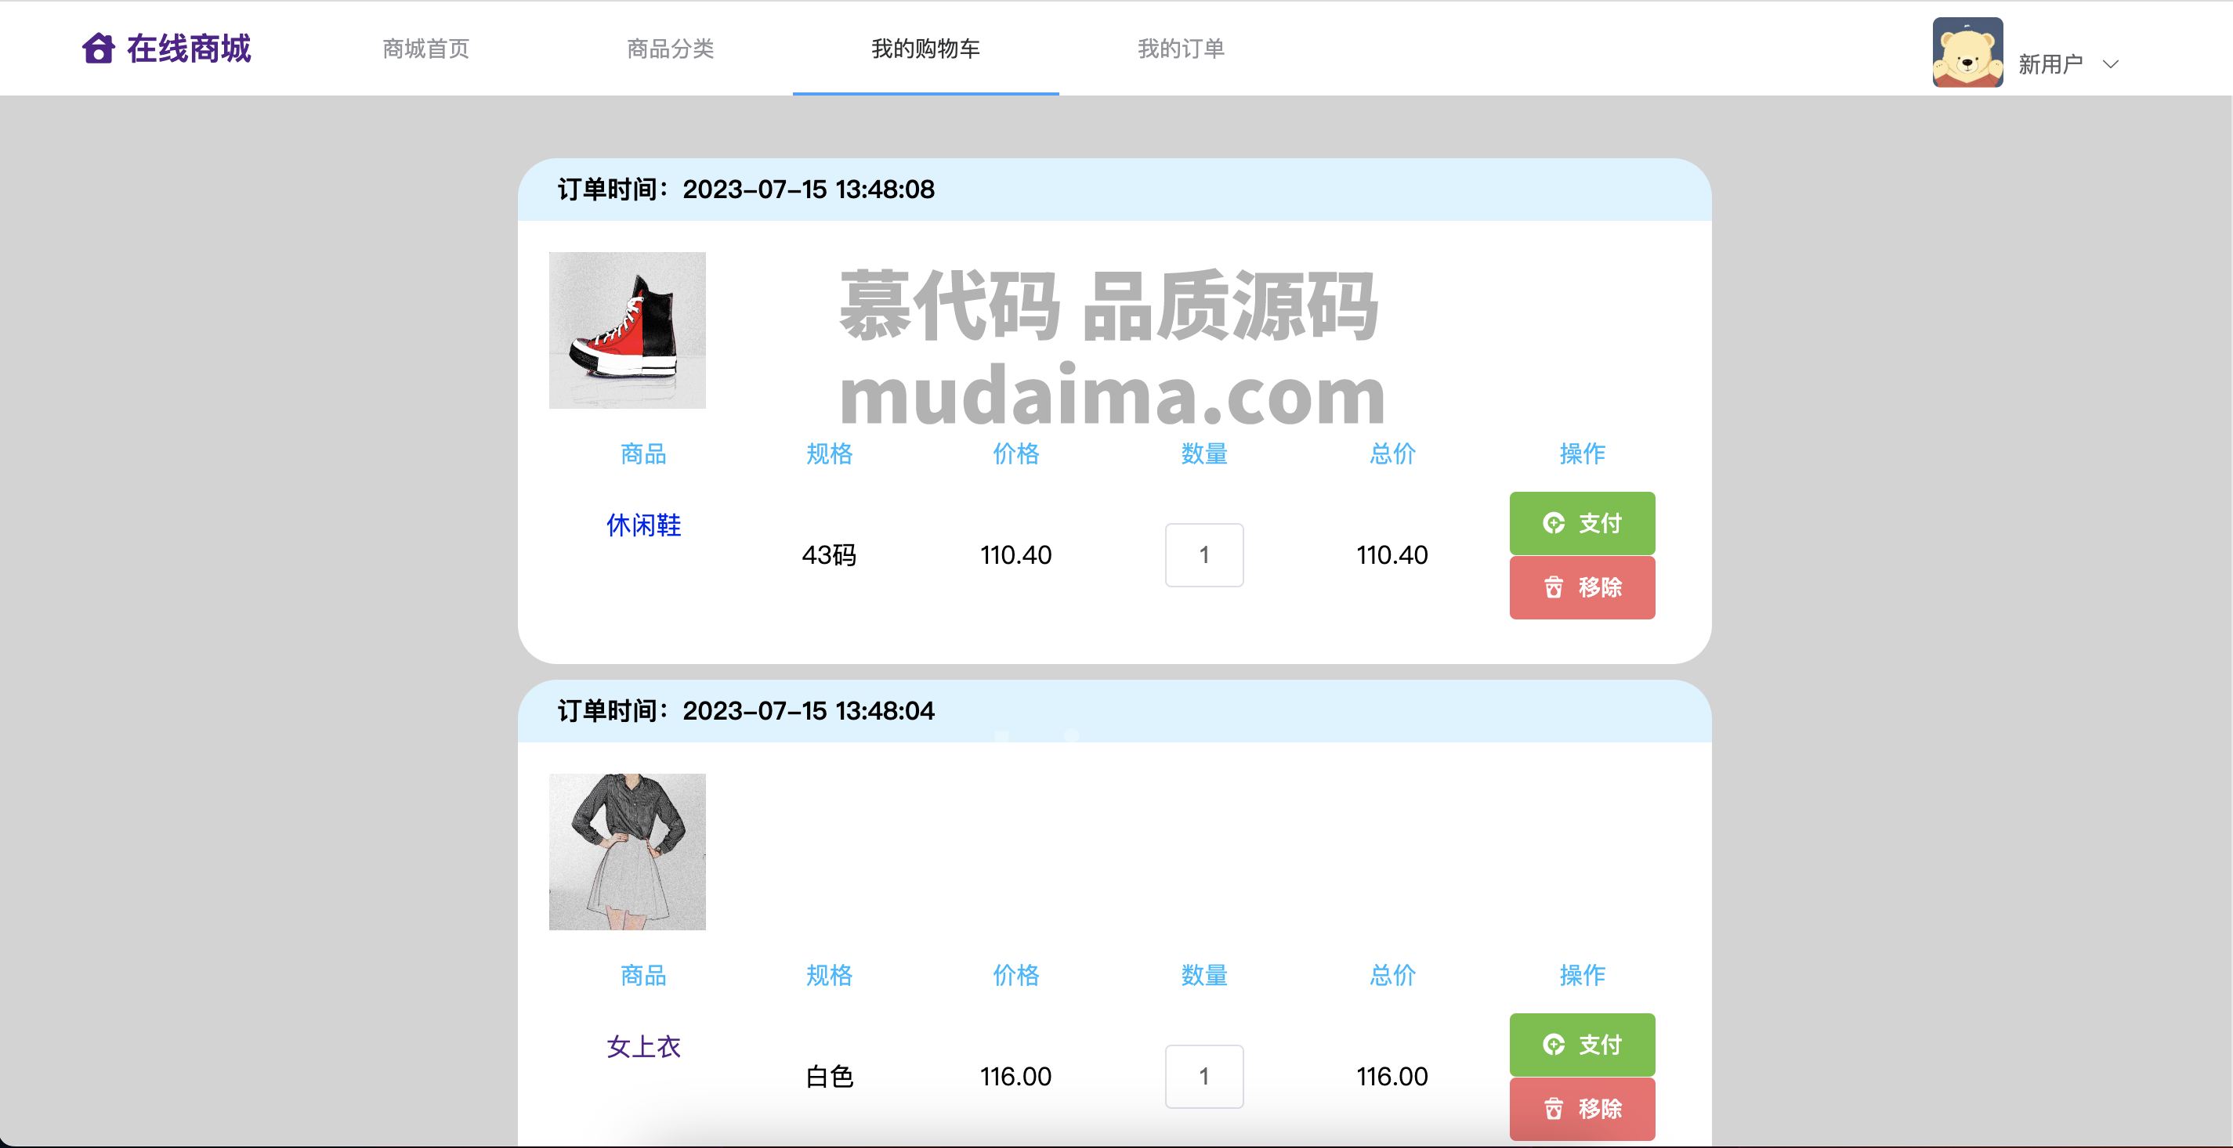
Task: Click the home icon in the site logo
Action: (98, 49)
